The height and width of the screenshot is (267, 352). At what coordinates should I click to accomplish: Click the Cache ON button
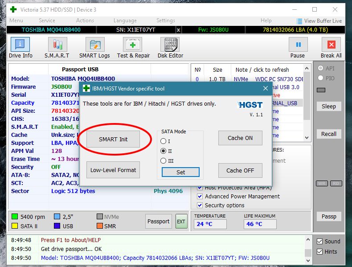(x=240, y=138)
